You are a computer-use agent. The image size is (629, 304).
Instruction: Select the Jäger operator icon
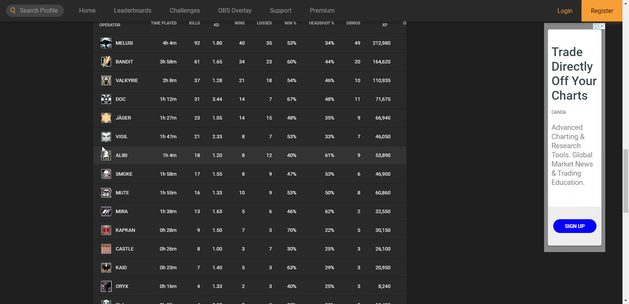[106, 118]
